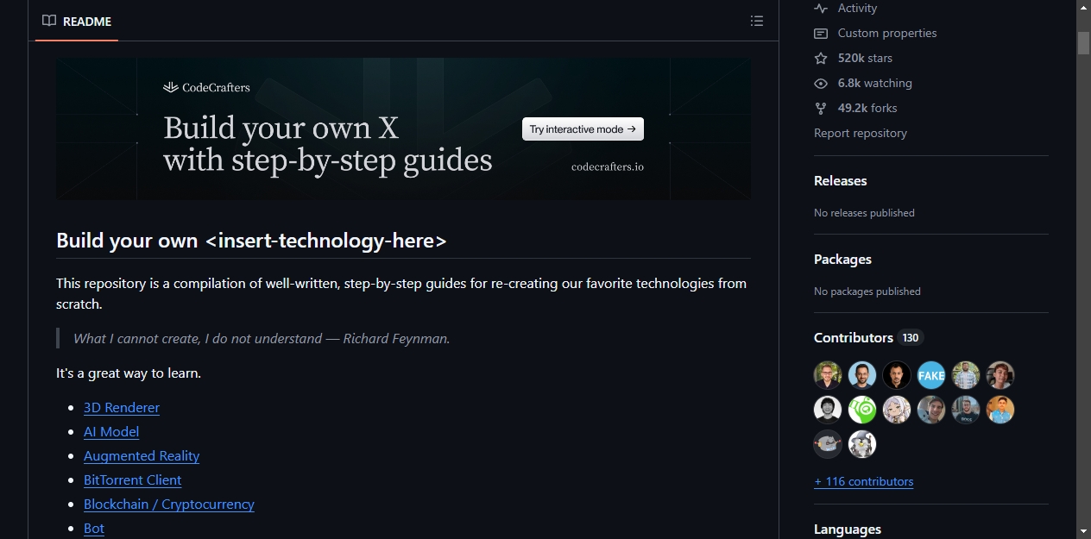Click the + 116 contributors link
Screen dimensions: 1091x539
tap(863, 481)
